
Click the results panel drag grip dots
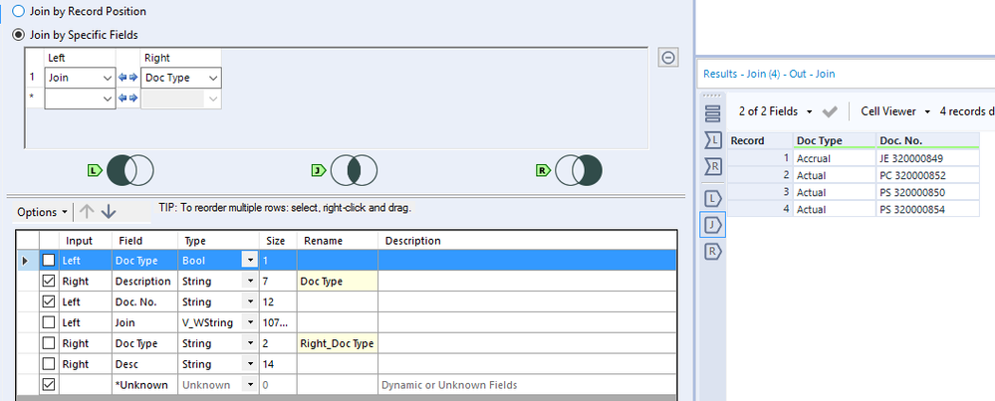(713, 96)
